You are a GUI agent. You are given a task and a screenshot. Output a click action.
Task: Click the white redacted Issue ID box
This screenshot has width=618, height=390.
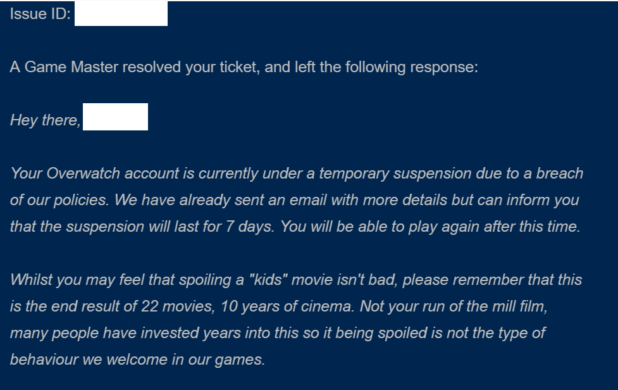coord(121,14)
